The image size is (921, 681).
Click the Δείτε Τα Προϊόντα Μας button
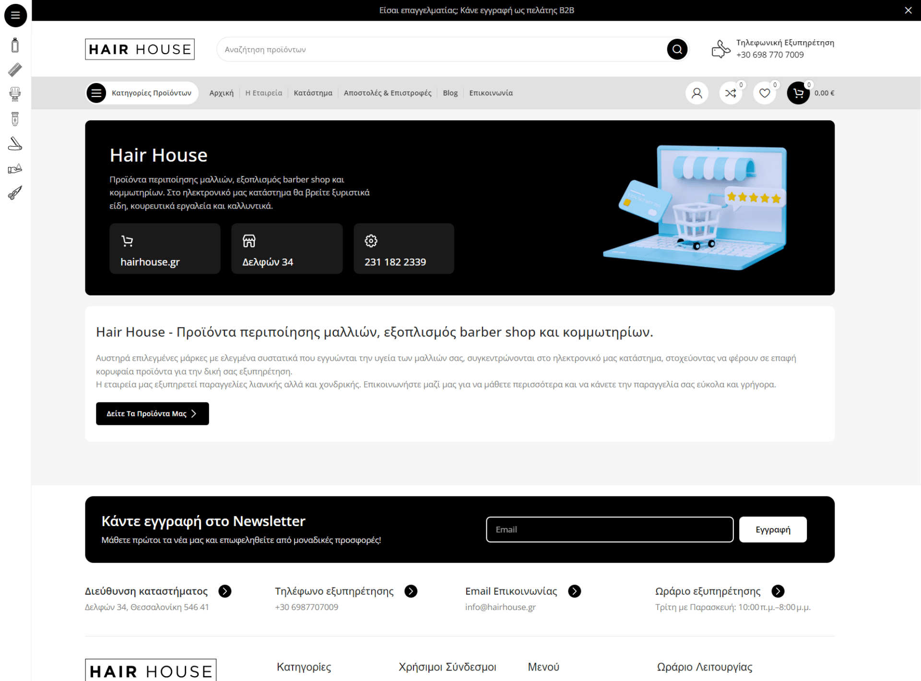click(x=152, y=413)
